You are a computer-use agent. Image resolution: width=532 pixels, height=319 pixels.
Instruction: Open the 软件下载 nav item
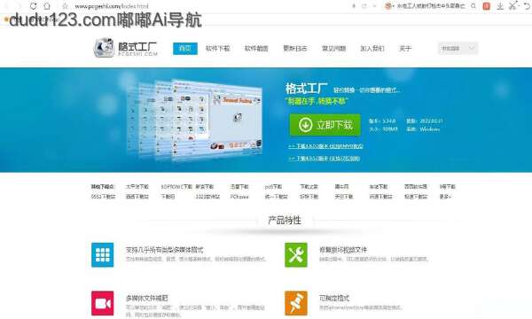218,49
